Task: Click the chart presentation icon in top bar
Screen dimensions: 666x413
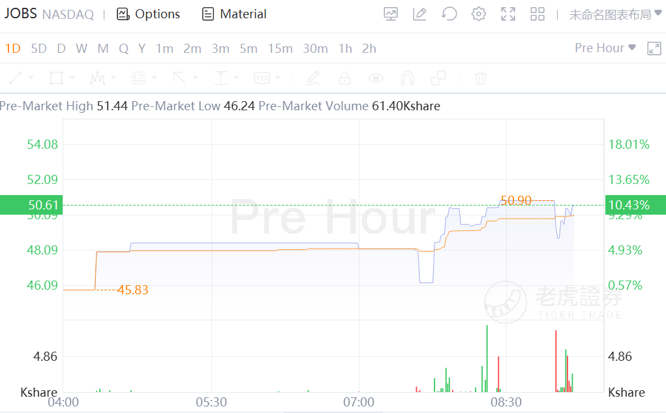Action: [390, 14]
